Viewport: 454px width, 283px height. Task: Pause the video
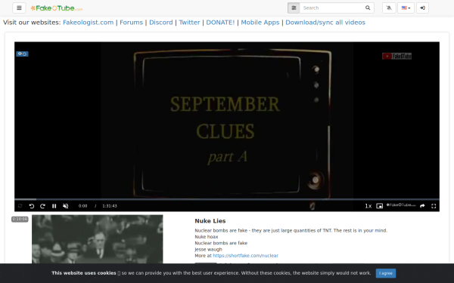(54, 206)
